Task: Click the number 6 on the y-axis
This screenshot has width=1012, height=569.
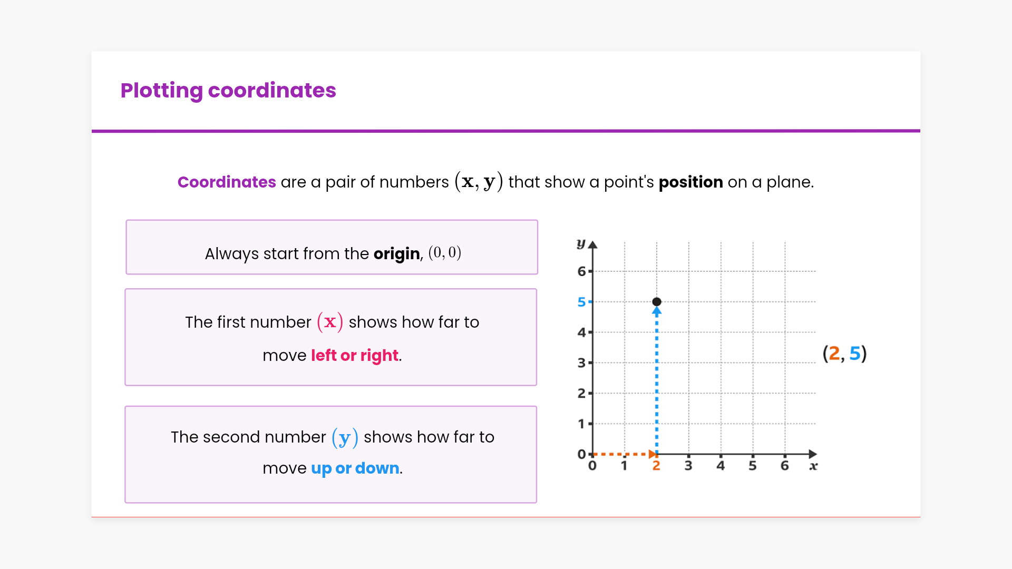Action: pos(581,271)
